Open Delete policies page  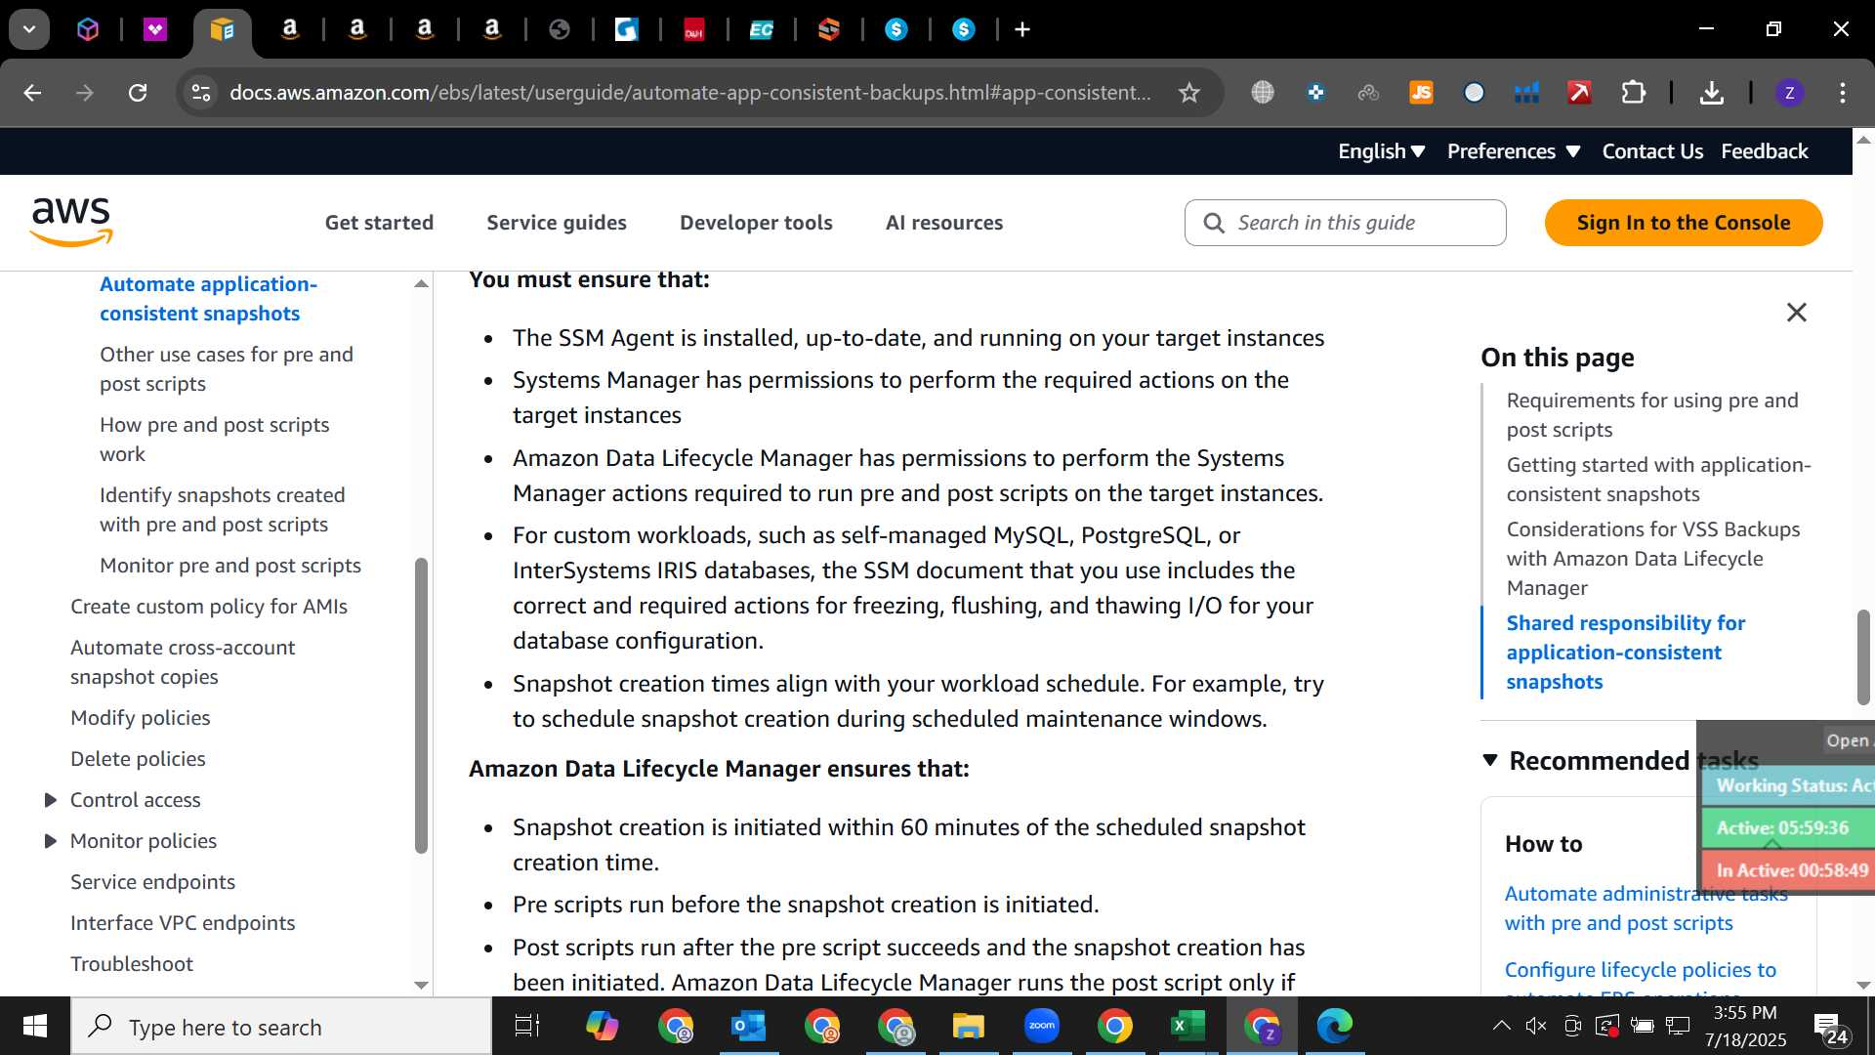pos(138,759)
